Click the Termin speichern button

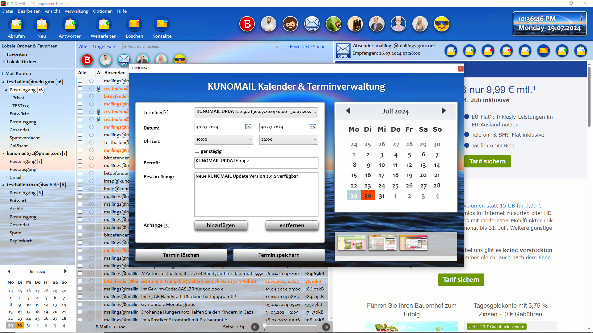click(x=279, y=255)
